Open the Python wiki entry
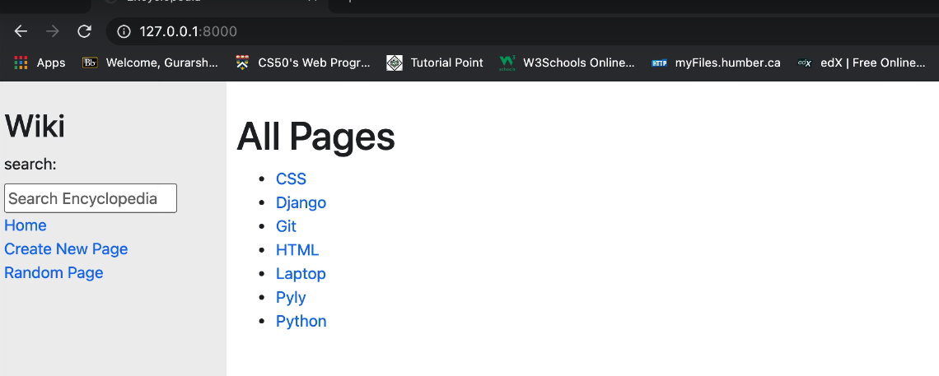The width and height of the screenshot is (939, 376). [x=301, y=321]
